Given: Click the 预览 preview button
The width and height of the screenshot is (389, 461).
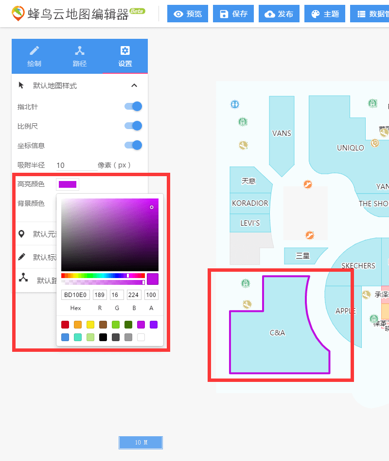Looking at the screenshot, I should click(187, 14).
